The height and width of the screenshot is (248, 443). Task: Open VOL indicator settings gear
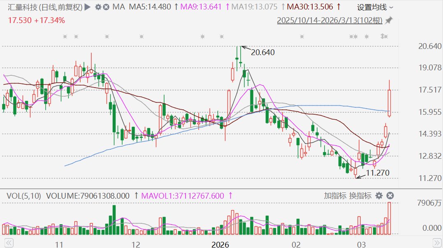(379, 196)
